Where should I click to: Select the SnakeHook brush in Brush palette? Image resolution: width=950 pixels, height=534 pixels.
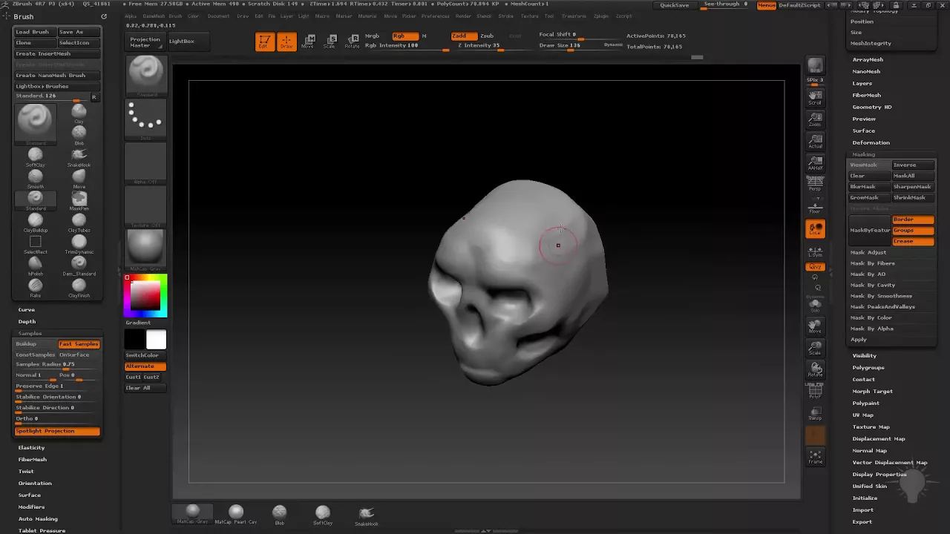pyautogui.click(x=79, y=156)
